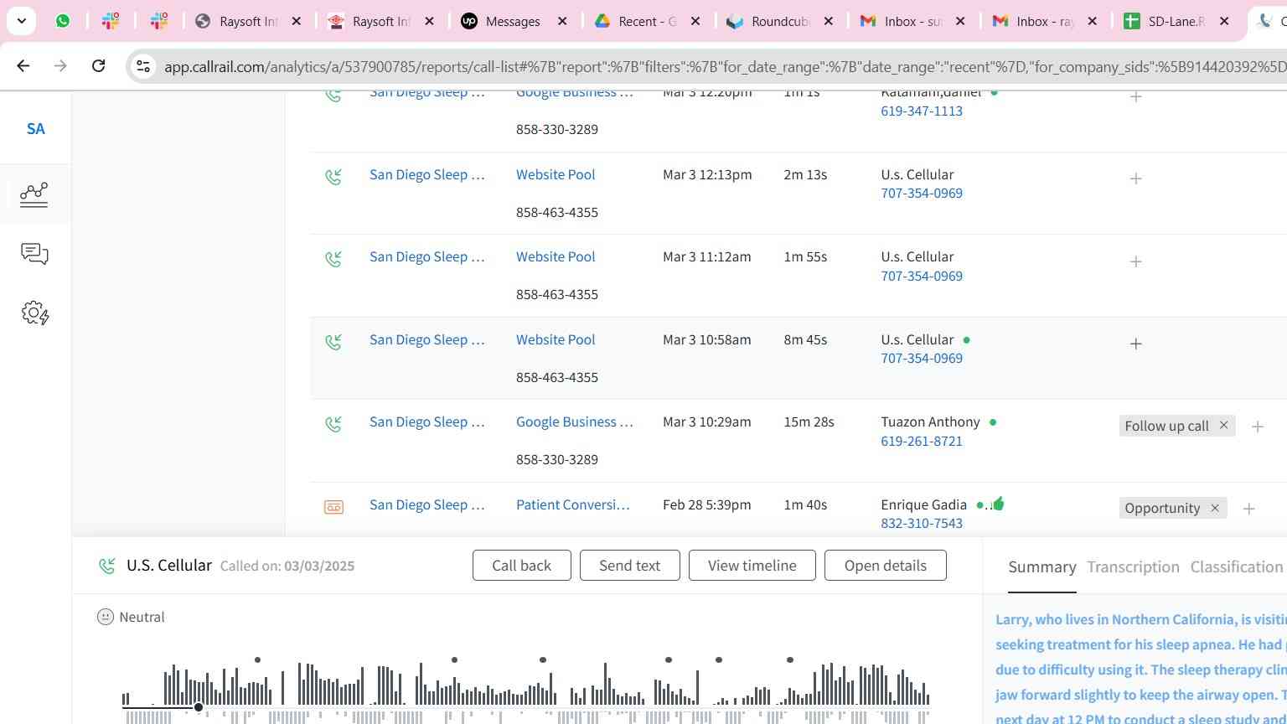
Task: Open the Settings gear with lightning icon
Action: coord(35,313)
